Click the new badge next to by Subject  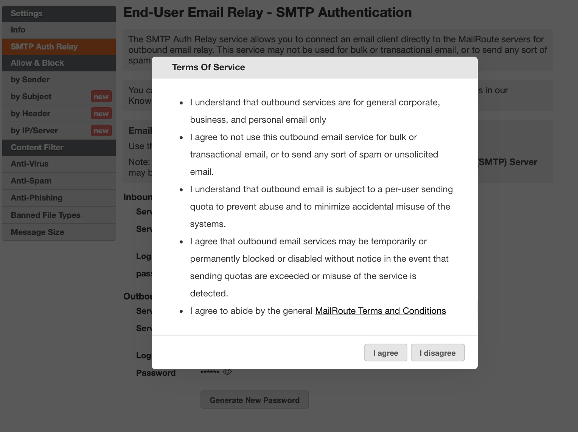coord(101,97)
